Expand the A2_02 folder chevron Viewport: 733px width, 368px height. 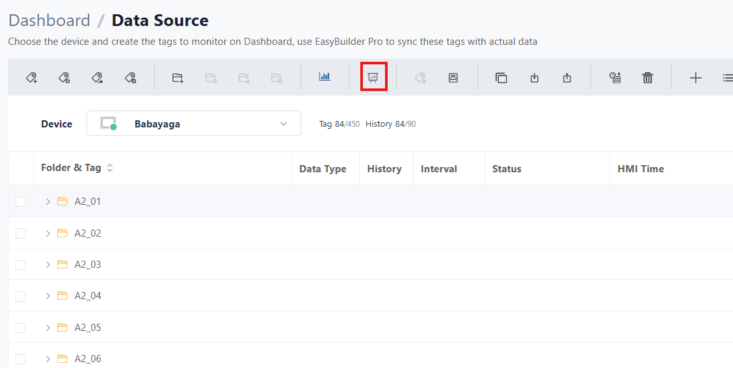point(47,233)
